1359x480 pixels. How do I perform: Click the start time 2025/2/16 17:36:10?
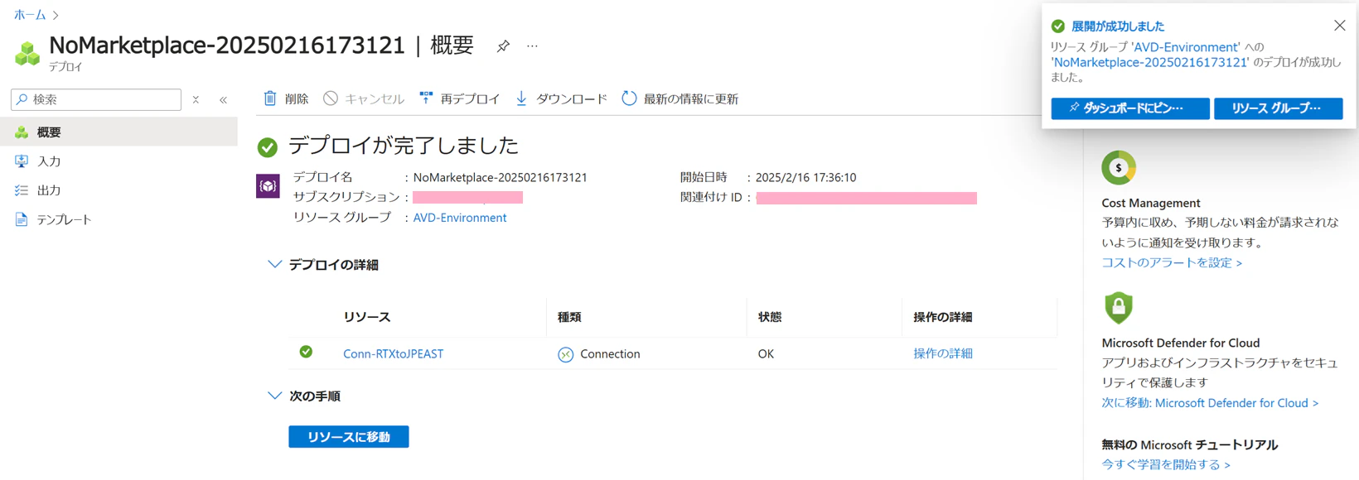click(806, 177)
